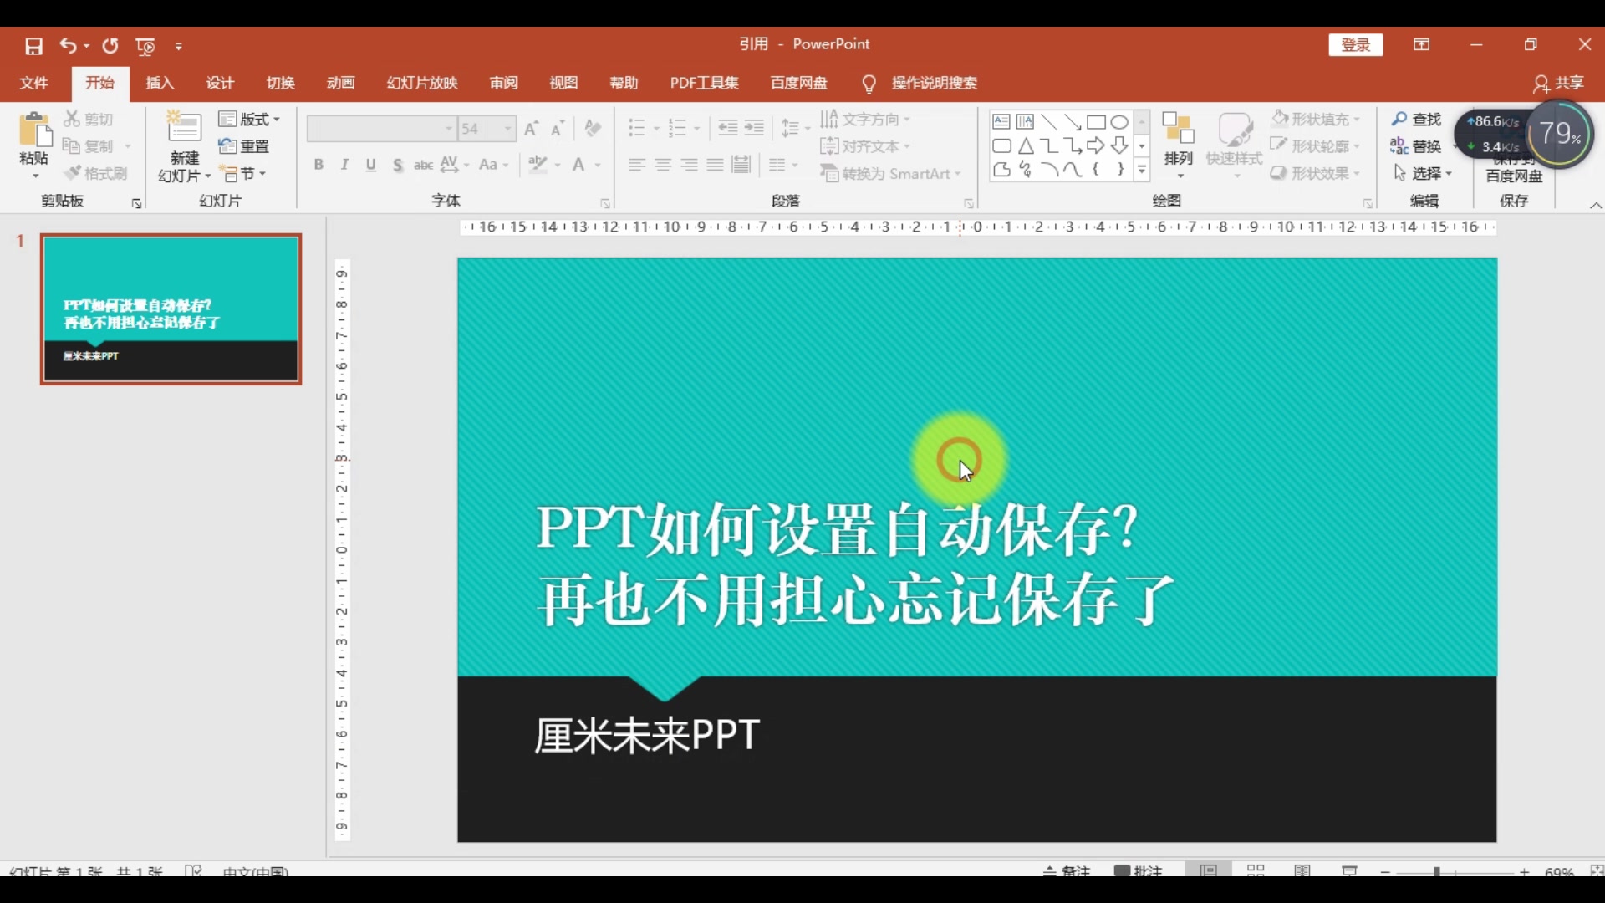This screenshot has width=1605, height=903.
Task: Select the Bold formatting icon
Action: click(318, 165)
